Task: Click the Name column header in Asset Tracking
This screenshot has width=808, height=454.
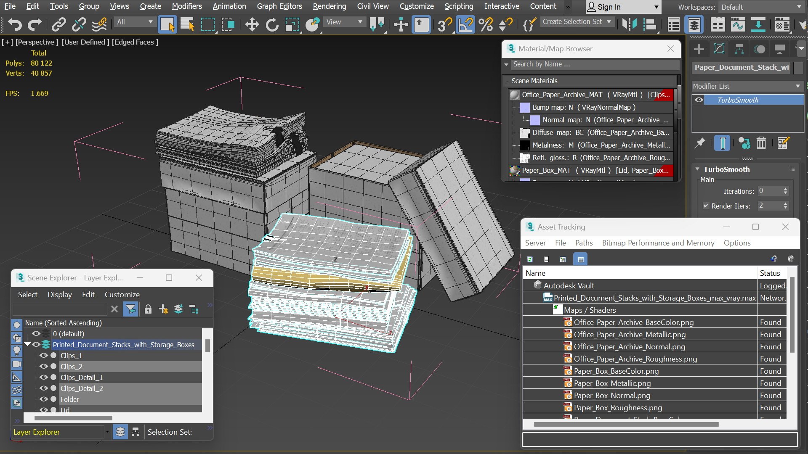Action: click(640, 273)
